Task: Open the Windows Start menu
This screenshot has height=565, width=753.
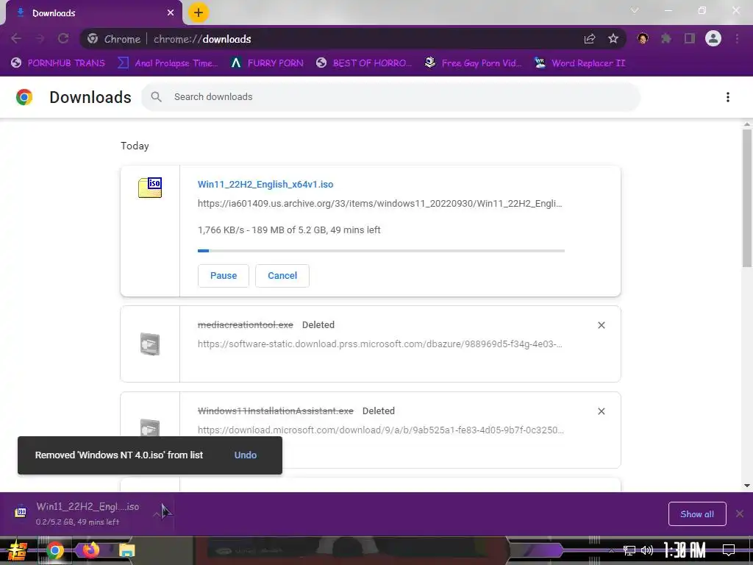Action: 18,550
